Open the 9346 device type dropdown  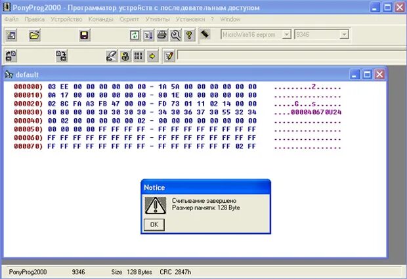coord(344,34)
